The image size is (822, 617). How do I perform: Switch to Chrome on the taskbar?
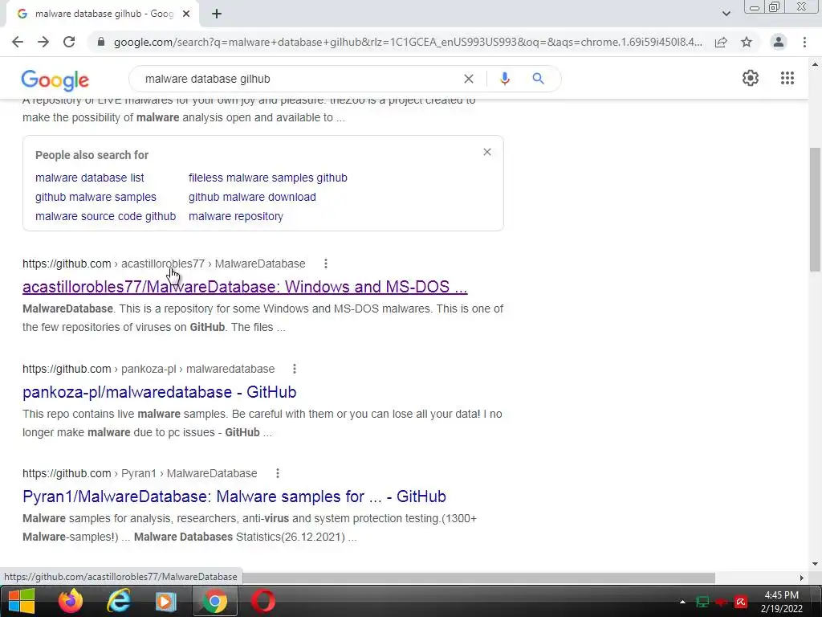point(215,601)
